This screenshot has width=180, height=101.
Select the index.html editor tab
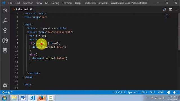(22, 9)
